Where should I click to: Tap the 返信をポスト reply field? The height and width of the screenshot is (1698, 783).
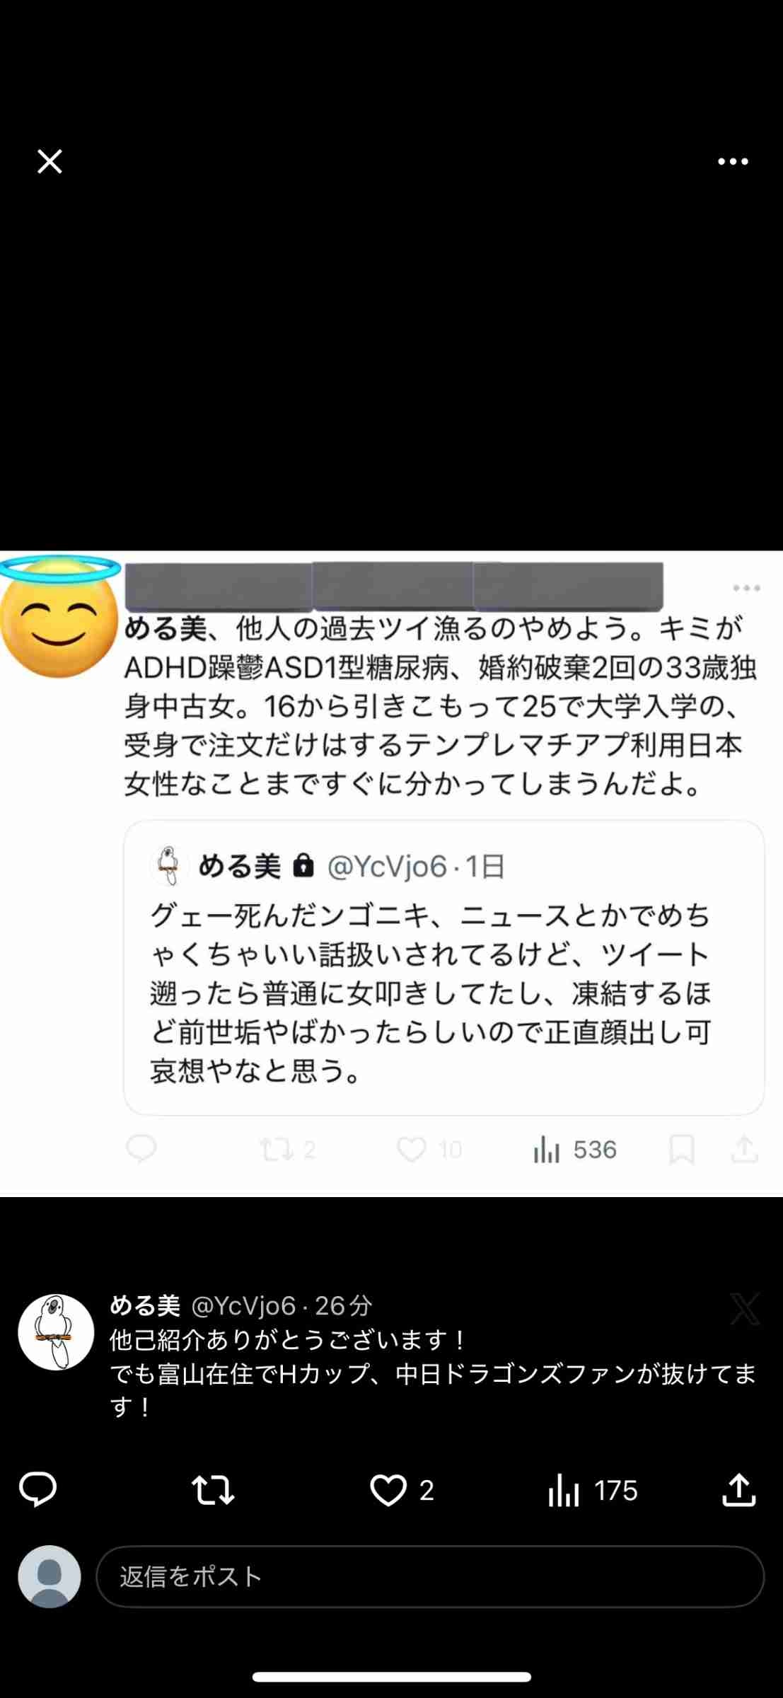(x=430, y=1576)
